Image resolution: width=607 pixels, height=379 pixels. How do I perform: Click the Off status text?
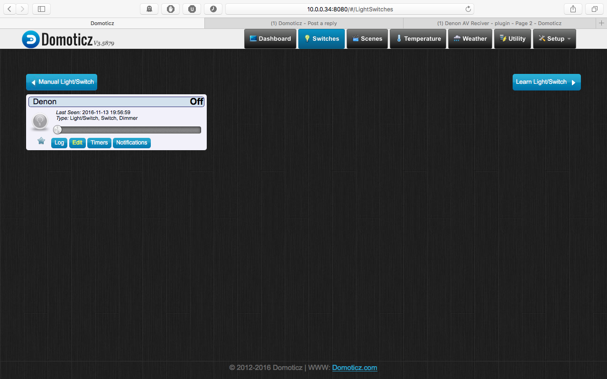(x=196, y=101)
